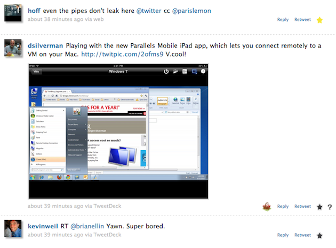
Task: Favorite kevinweil's tweet with the star
Action: (319, 236)
